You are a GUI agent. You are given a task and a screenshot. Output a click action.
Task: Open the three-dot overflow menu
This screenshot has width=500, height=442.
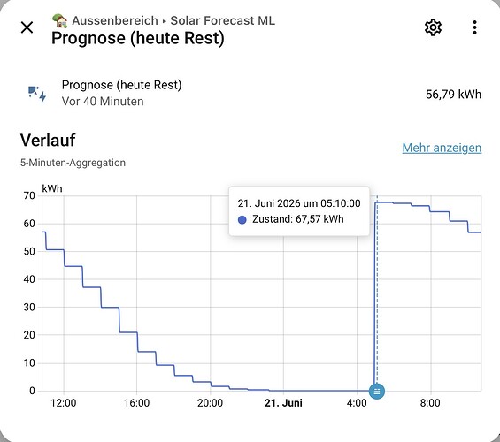pos(475,27)
